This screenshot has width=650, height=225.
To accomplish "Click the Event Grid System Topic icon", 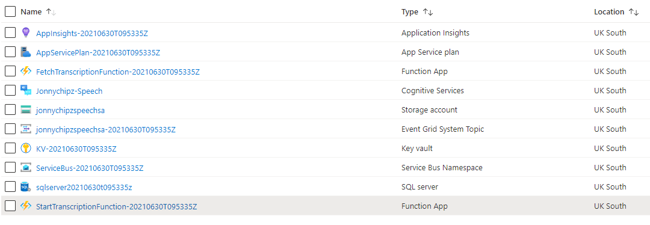I will coord(26,129).
